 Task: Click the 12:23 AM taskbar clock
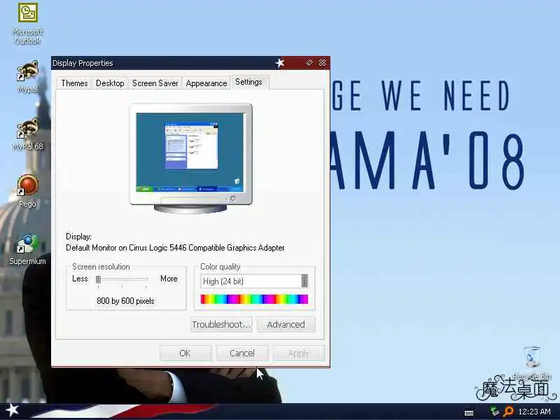(534, 412)
